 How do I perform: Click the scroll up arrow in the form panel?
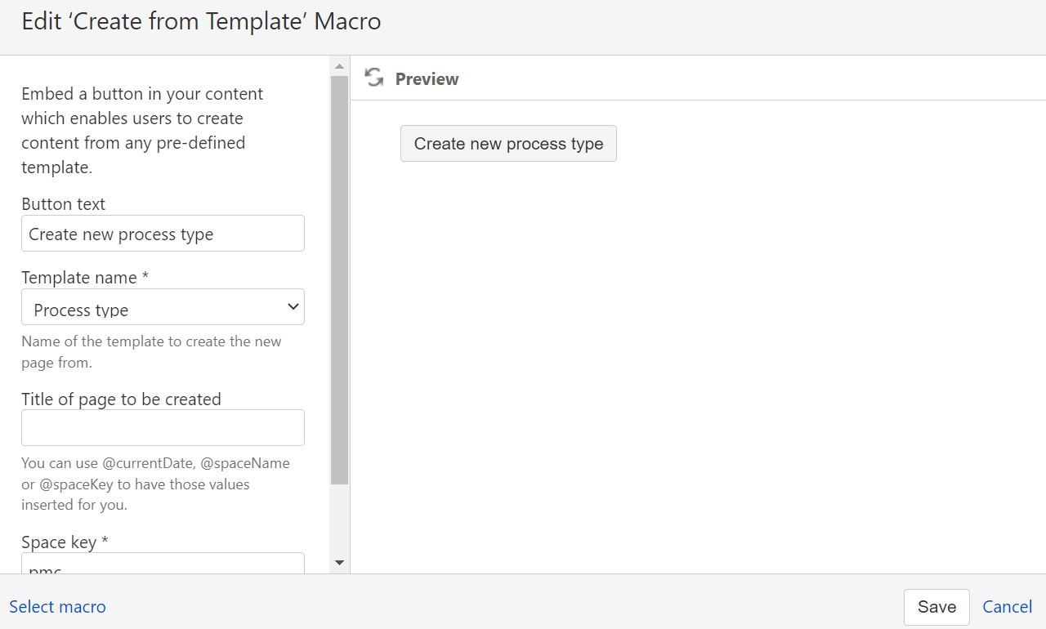(x=339, y=65)
